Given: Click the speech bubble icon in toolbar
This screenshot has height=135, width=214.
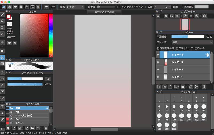Looking at the screenshot, I should click(x=15, y=7).
